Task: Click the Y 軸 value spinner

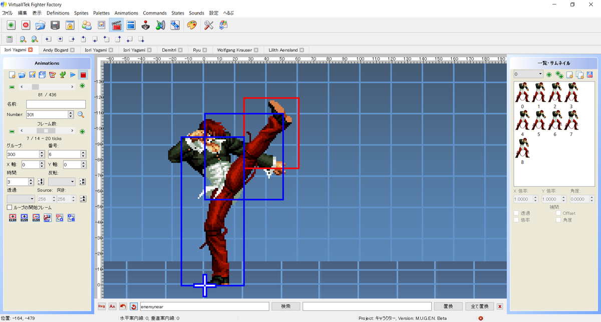Action: 83,164
